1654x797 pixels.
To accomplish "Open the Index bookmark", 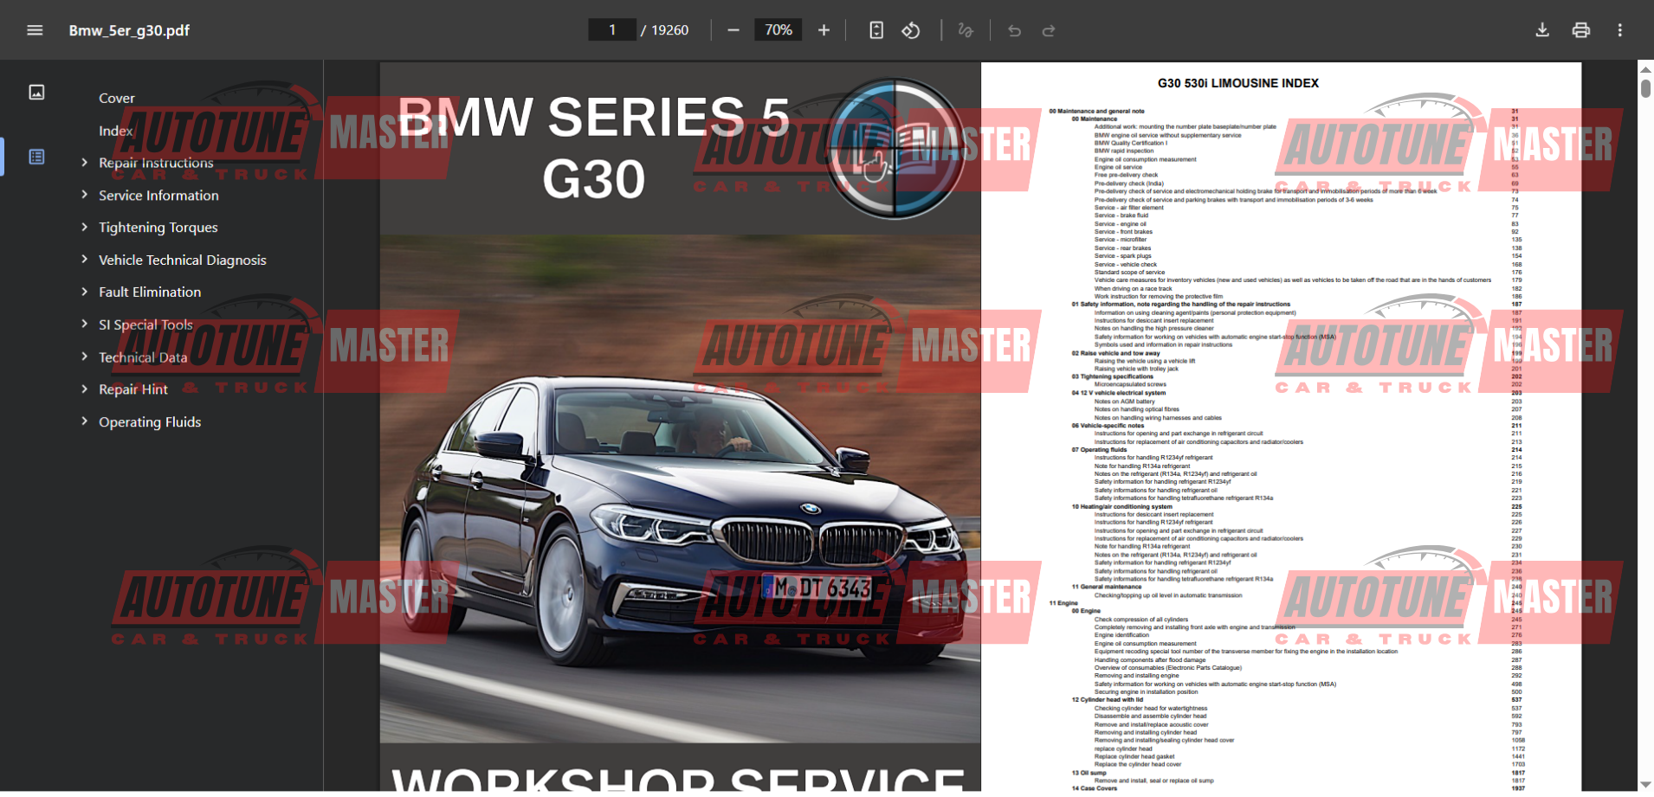I will [115, 131].
